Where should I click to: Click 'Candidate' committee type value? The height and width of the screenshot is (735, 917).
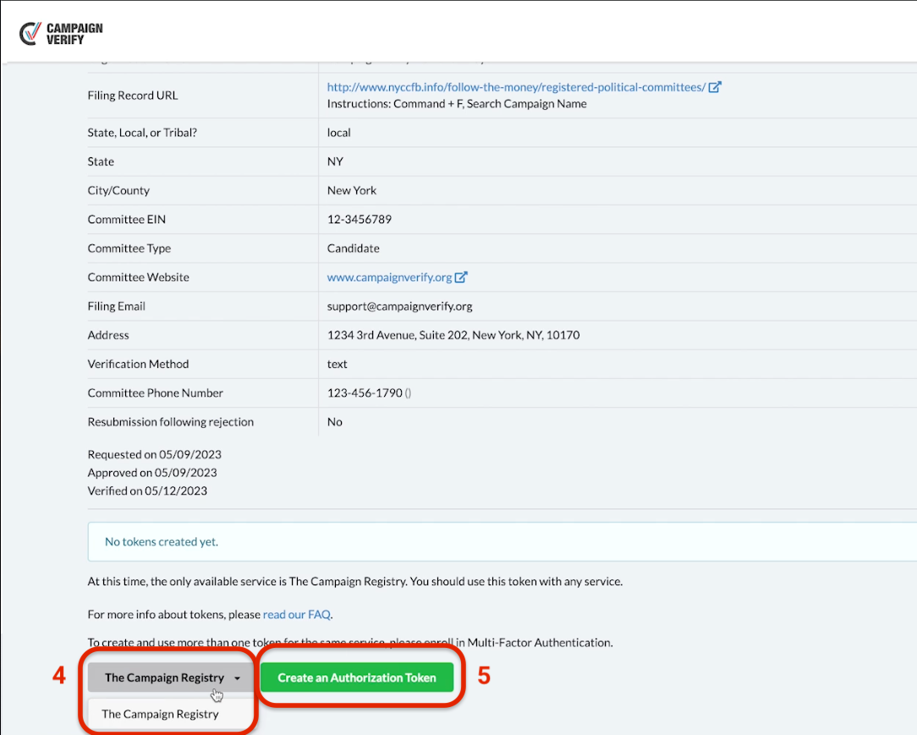pyautogui.click(x=354, y=249)
